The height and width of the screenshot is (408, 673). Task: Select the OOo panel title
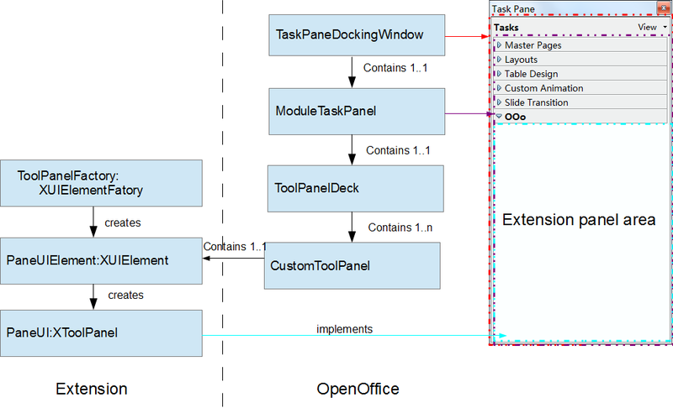point(515,117)
